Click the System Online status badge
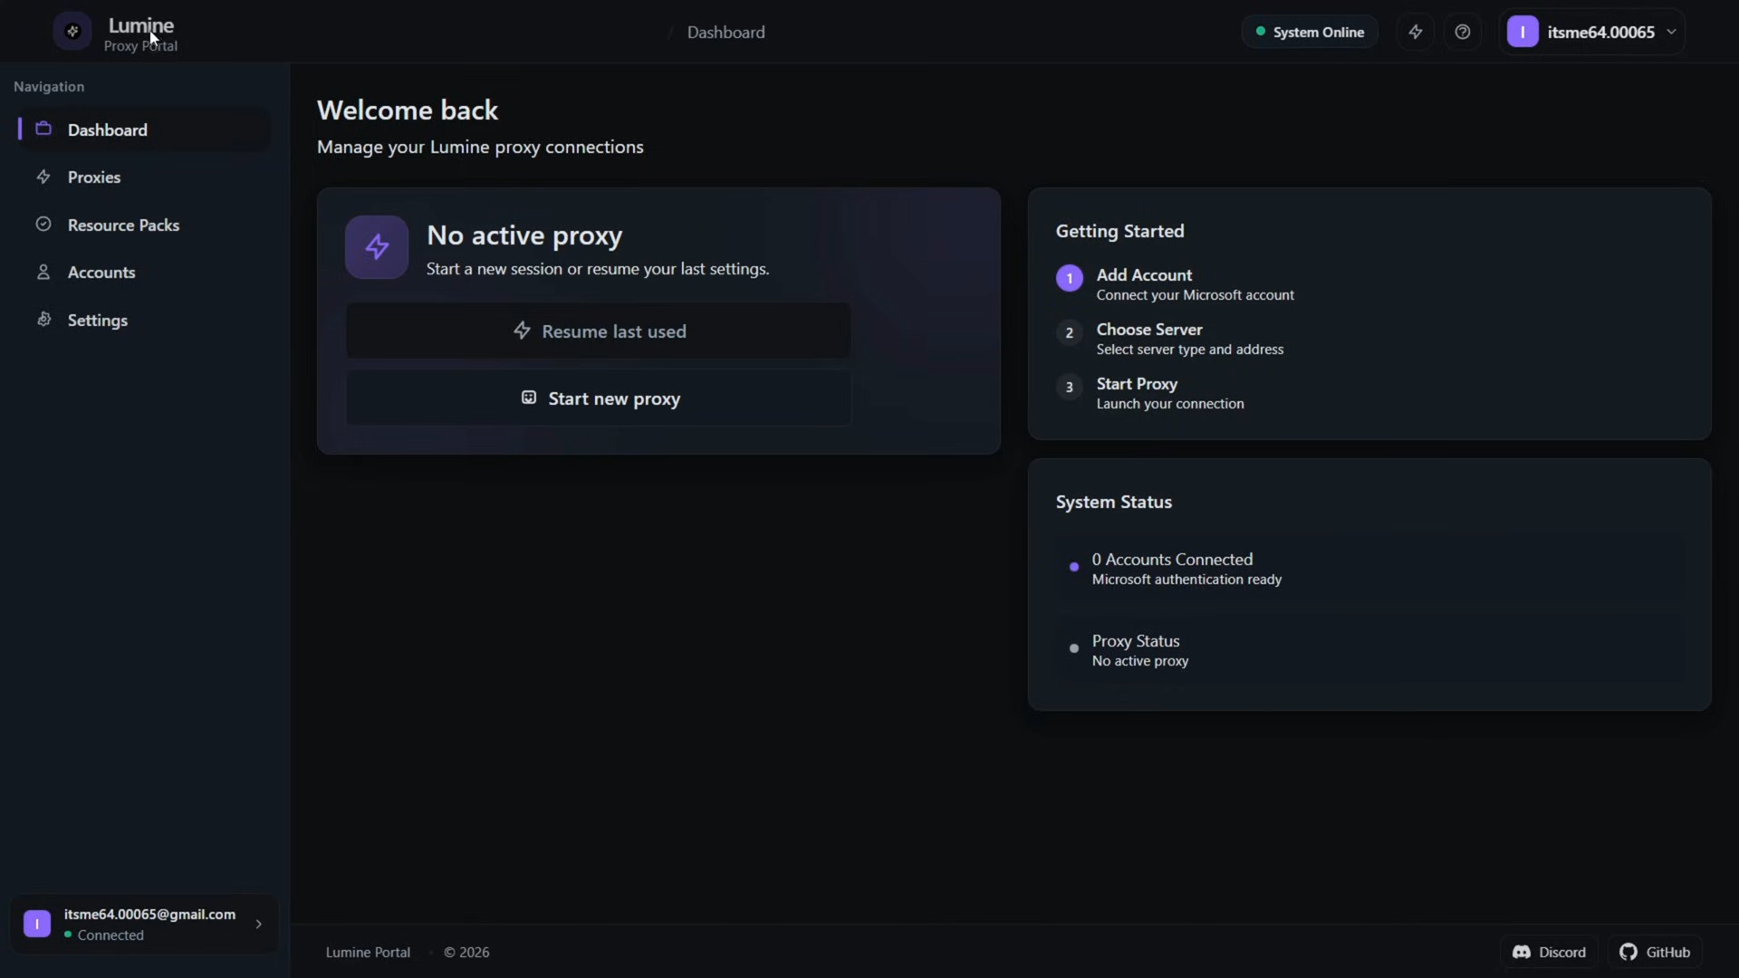 (1310, 32)
